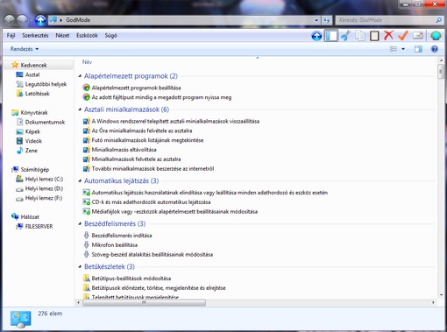Open the Nézet menu
447x332 pixels.
62,36
